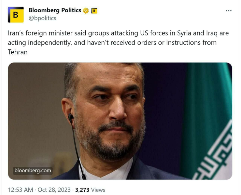Click the Oct 28, 2023 date

pos(53,190)
